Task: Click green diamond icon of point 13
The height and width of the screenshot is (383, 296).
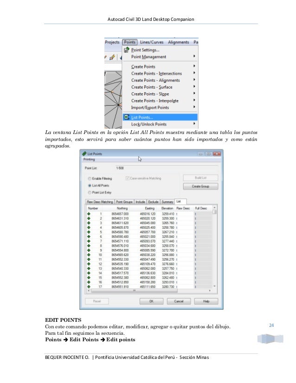Action: 89,268
